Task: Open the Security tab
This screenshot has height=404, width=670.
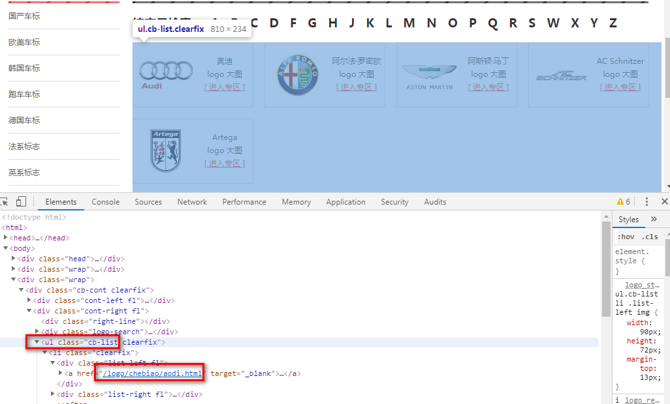Action: 395,201
